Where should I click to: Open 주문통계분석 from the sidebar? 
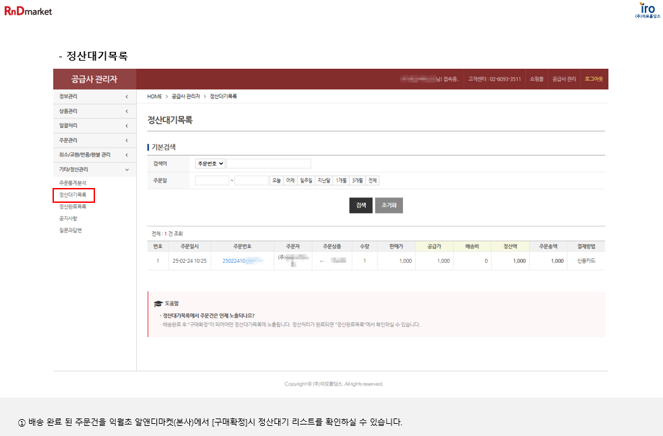pyautogui.click(x=73, y=183)
